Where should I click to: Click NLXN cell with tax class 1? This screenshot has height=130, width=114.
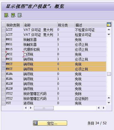[15, 89]
